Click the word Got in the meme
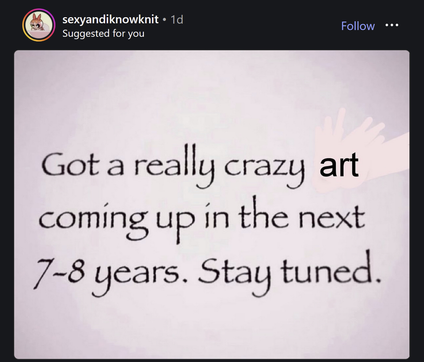This screenshot has width=424, height=362. (x=70, y=165)
